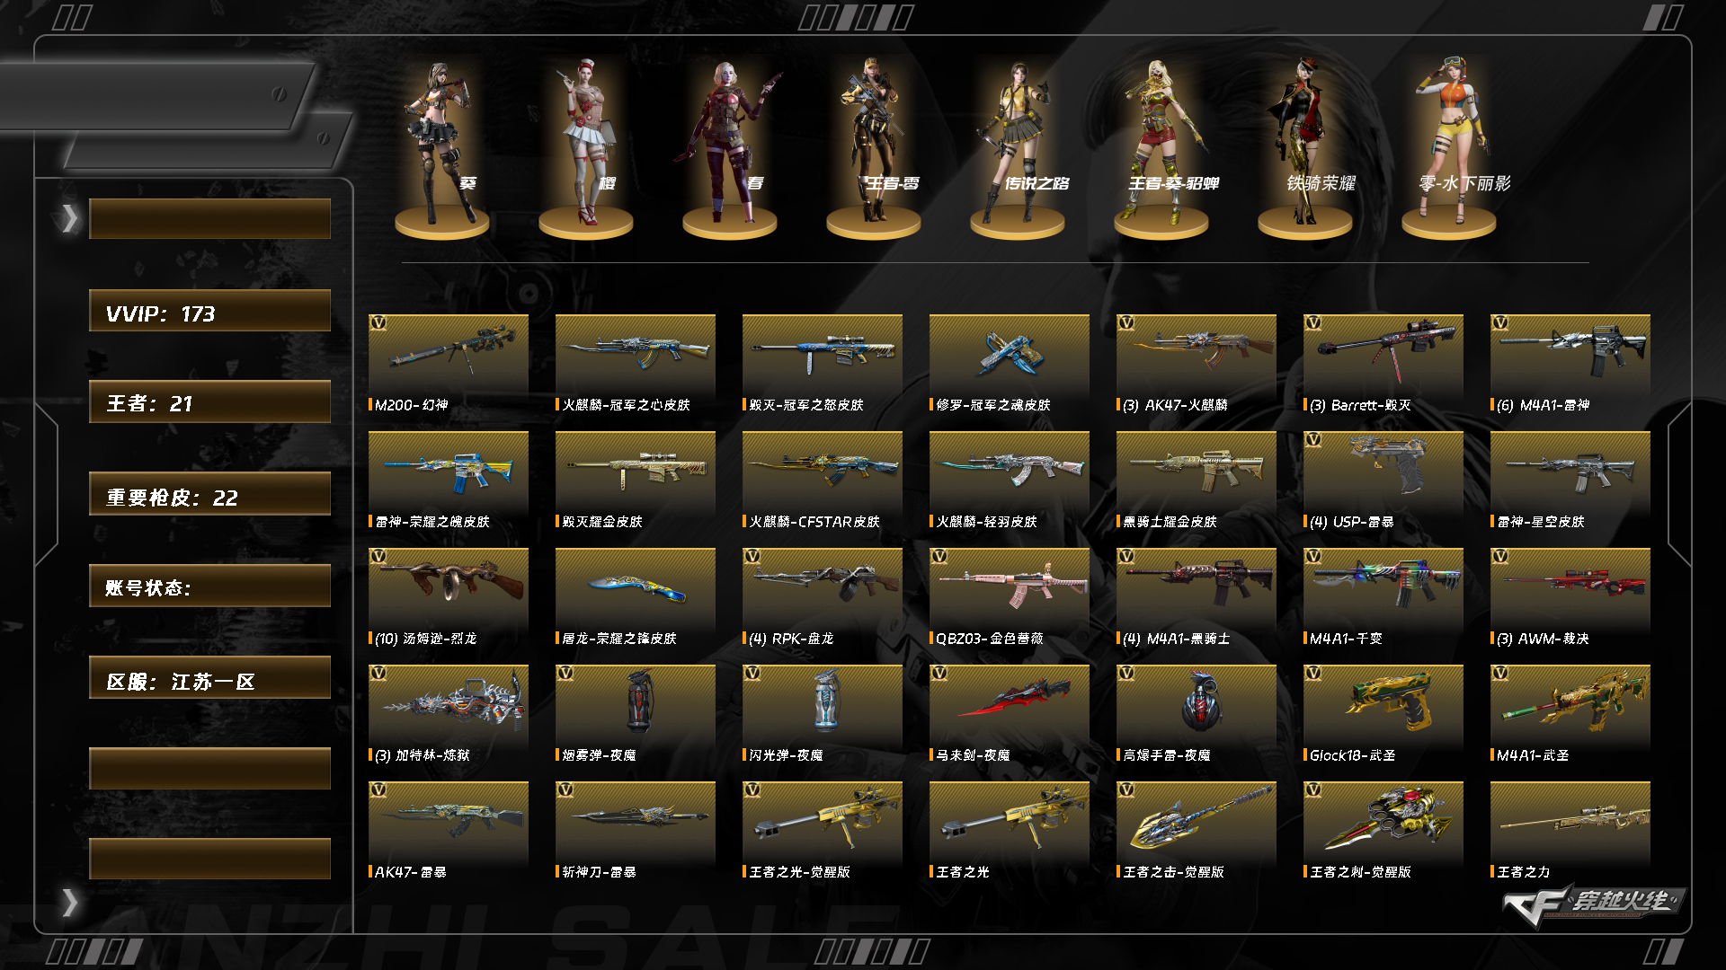This screenshot has width=1726, height=970.
Task: Expand the bottom sidebar chevron arrow
Action: point(69,902)
